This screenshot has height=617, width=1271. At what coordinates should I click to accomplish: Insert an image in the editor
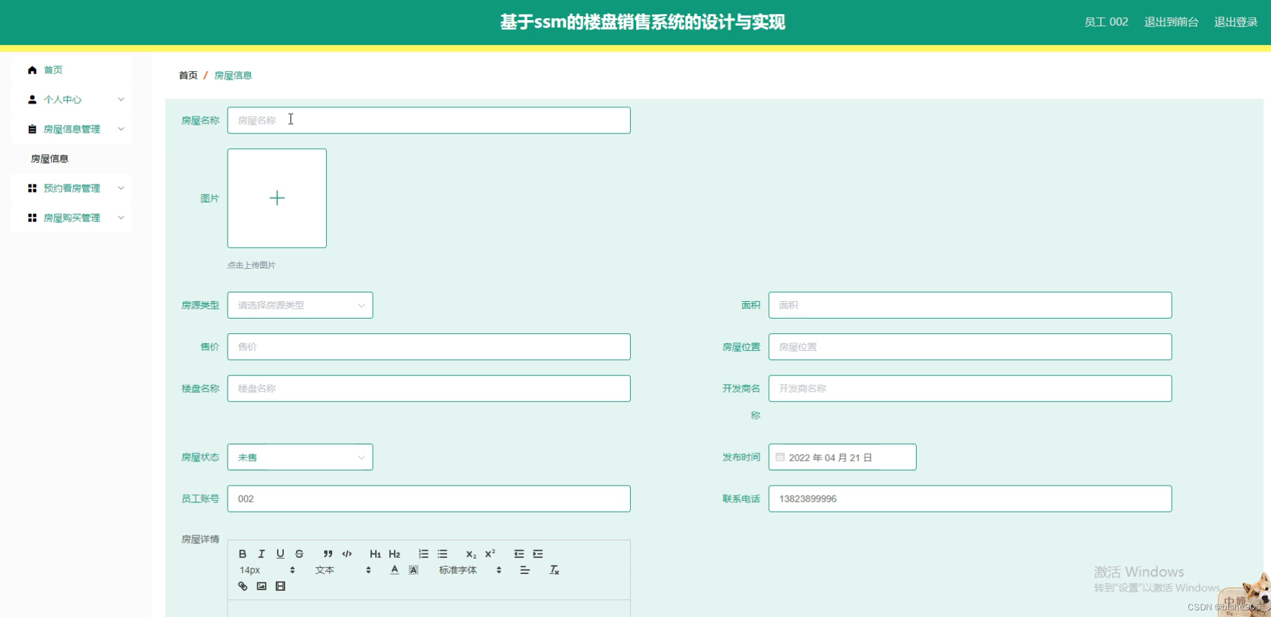tap(261, 585)
